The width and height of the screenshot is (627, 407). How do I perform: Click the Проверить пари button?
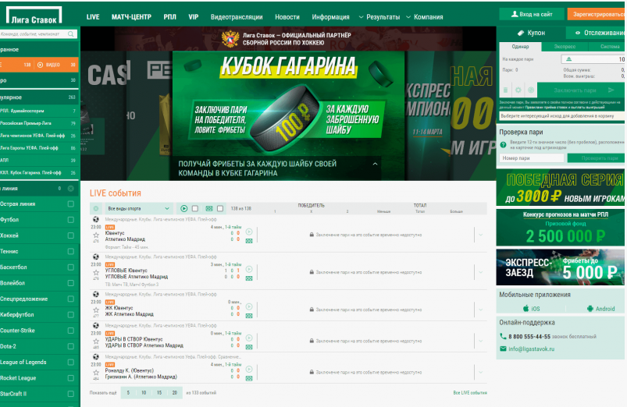click(597, 158)
